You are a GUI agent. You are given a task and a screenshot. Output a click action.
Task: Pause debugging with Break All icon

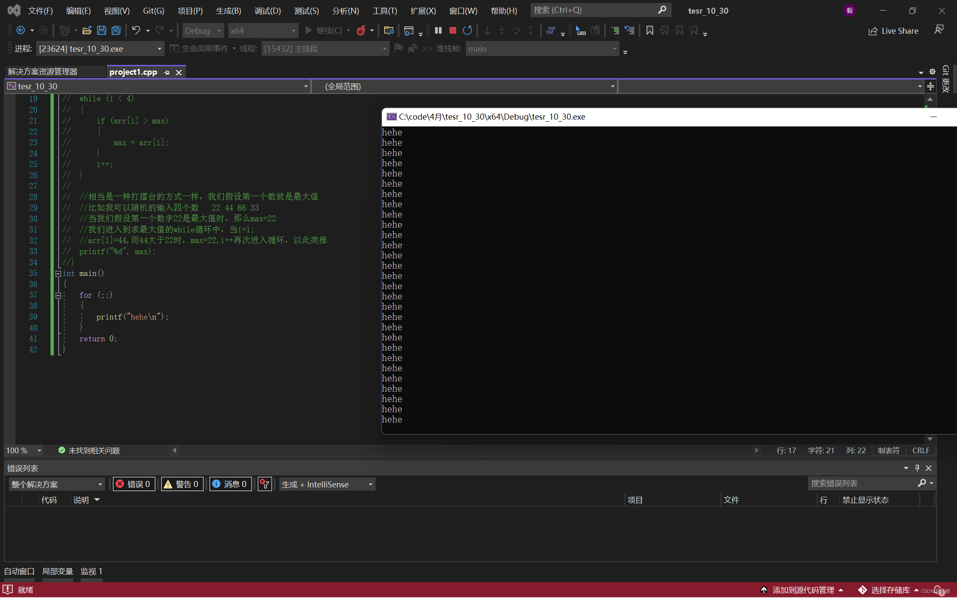[438, 31]
